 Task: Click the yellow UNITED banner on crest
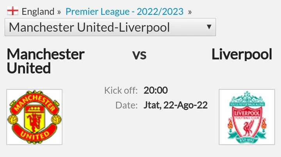pyautogui.click(x=34, y=134)
